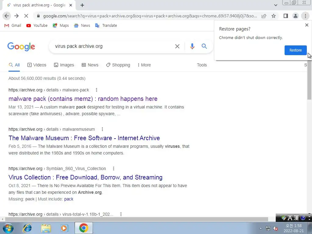This screenshot has height=234, width=312.
Task: Start voice search with microphone icon
Action: 192,46
